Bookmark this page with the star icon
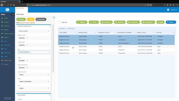 tap(151, 5)
